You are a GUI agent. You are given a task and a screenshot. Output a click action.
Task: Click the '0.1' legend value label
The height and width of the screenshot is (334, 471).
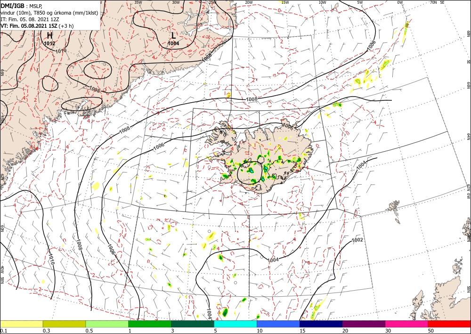click(4, 331)
